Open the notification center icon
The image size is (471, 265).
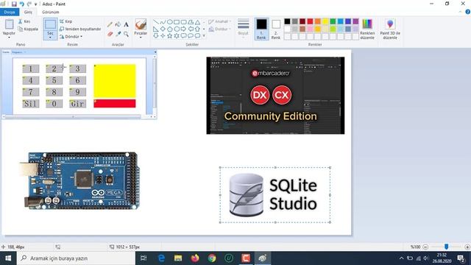pyautogui.click(x=461, y=258)
